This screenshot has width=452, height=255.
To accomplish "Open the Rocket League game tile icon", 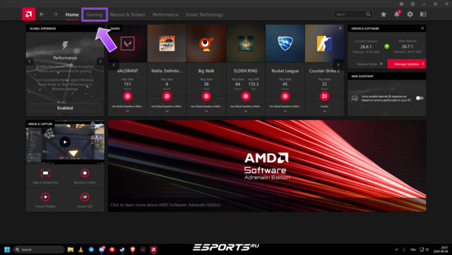I will click(285, 44).
